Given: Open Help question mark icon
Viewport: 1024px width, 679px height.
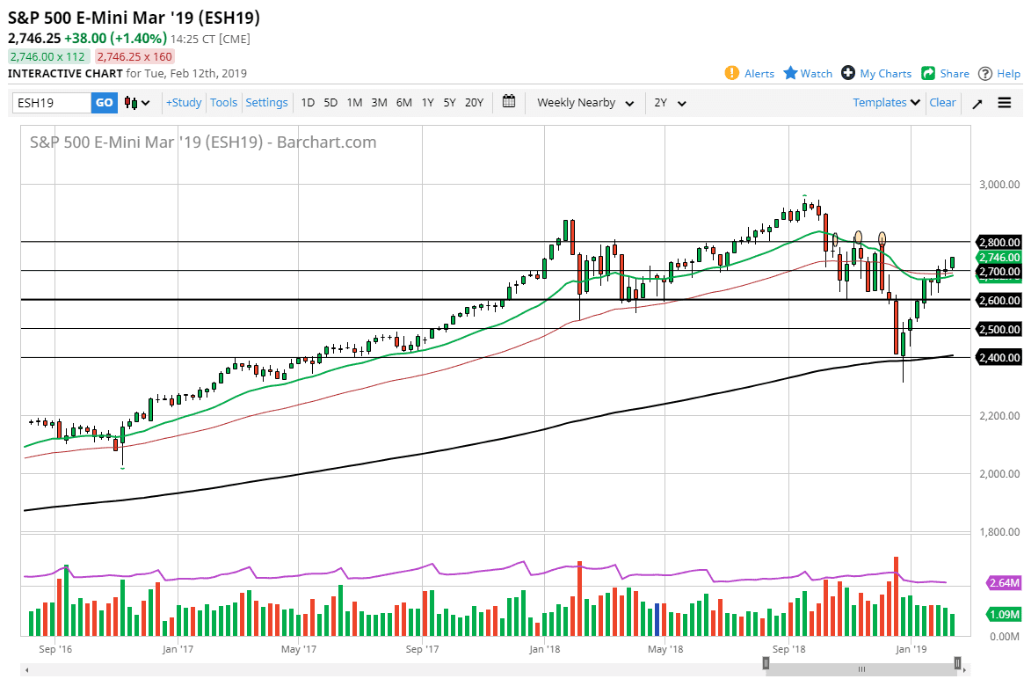Looking at the screenshot, I should tap(985, 73).
